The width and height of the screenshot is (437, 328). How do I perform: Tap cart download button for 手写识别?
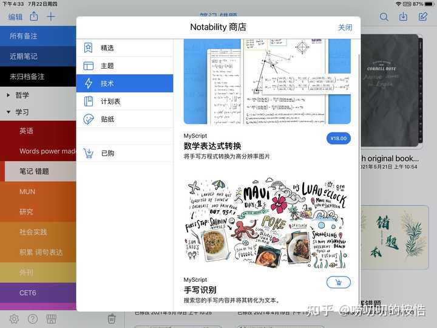[x=338, y=282]
